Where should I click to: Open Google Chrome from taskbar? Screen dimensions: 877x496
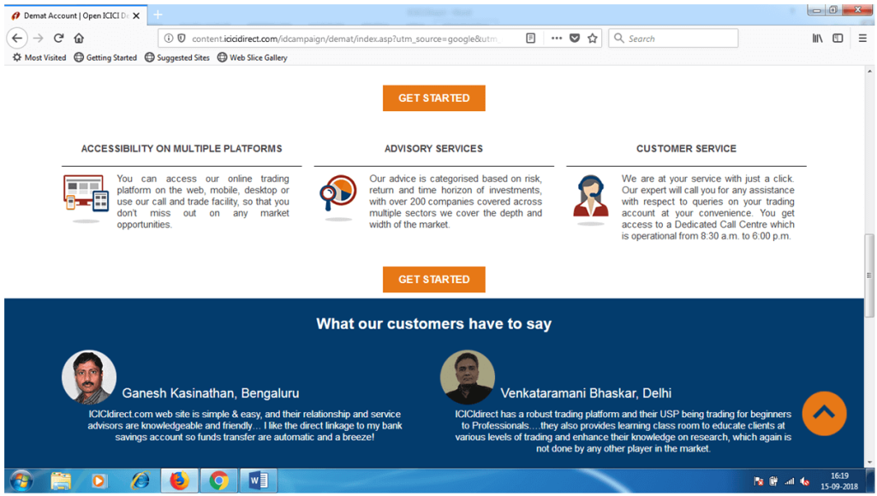tap(218, 481)
